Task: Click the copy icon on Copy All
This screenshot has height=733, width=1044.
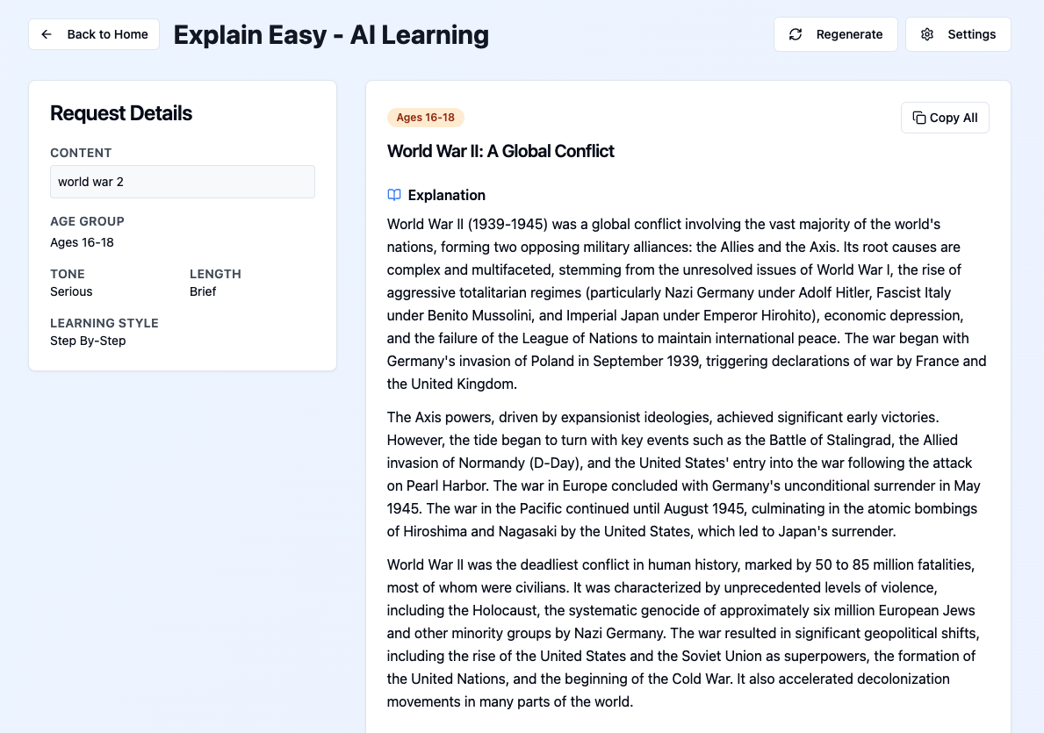Action: point(918,117)
